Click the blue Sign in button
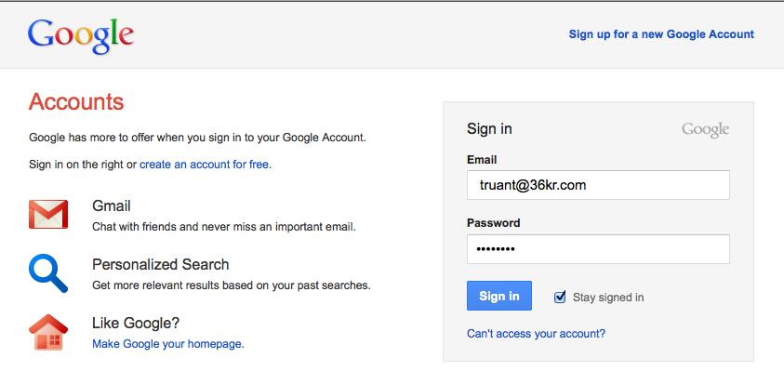This screenshot has height=371, width=784. [499, 296]
